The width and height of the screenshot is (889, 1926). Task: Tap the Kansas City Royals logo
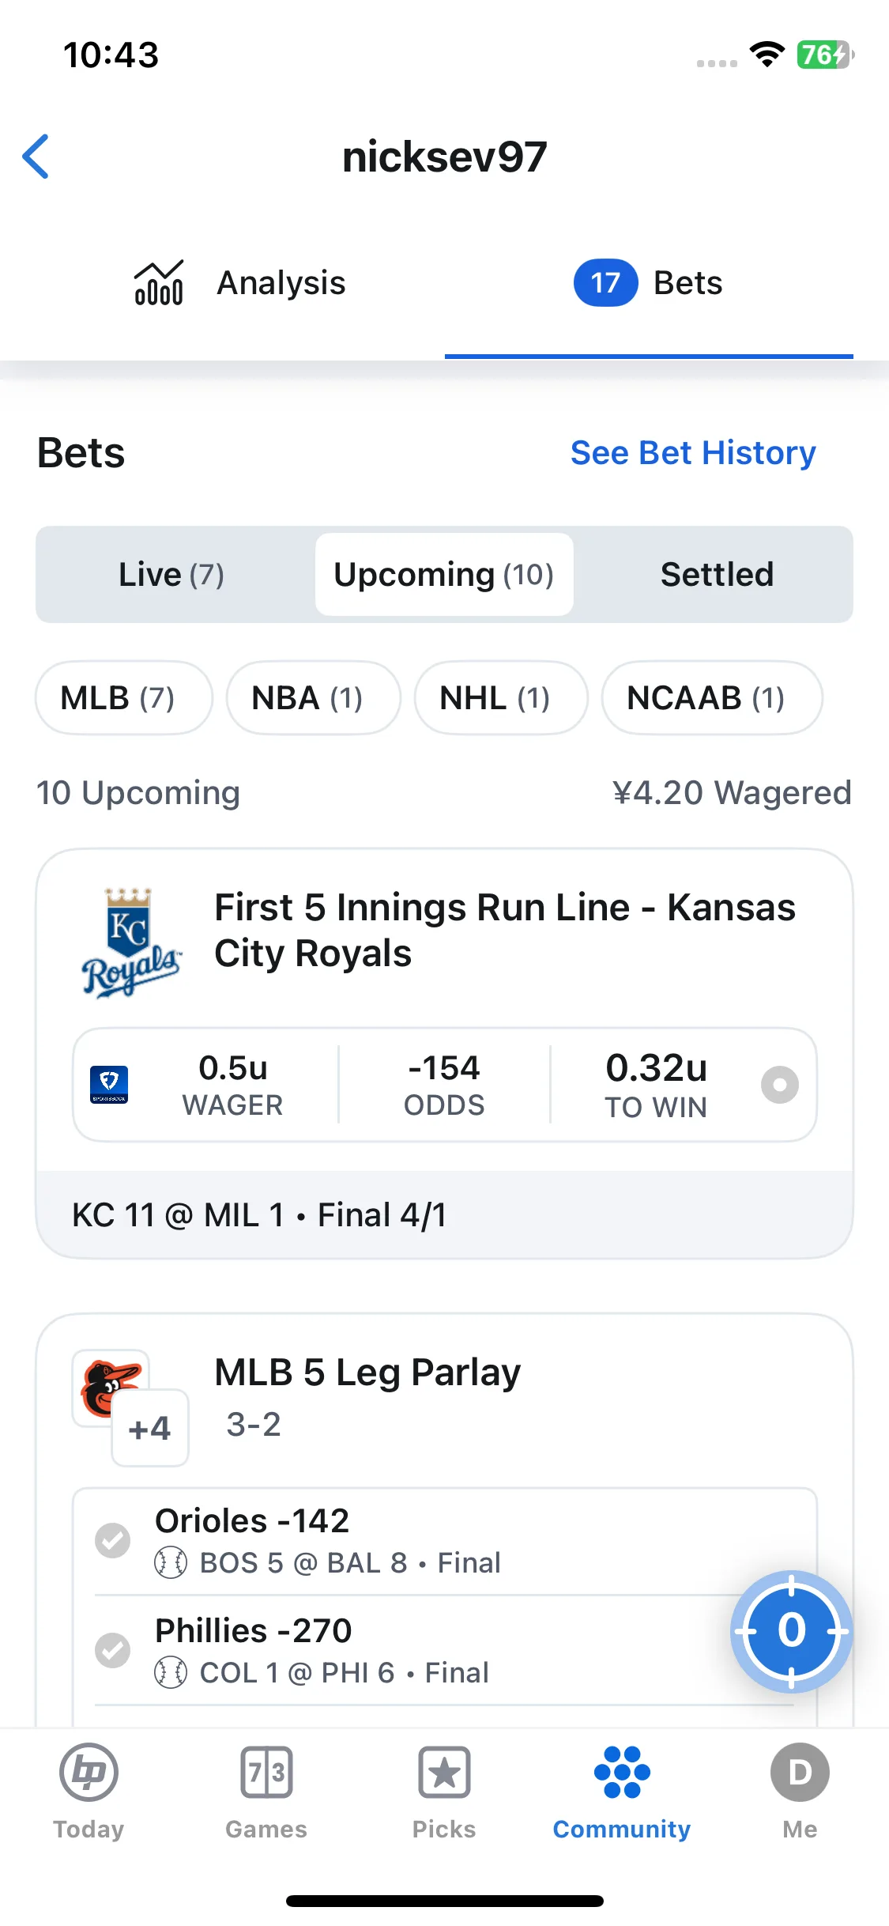tap(131, 942)
